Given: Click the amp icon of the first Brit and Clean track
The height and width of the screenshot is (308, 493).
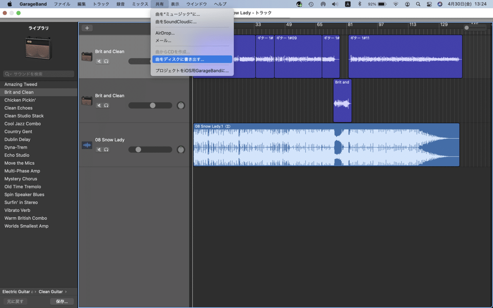Looking at the screenshot, I should pyautogui.click(x=87, y=57).
